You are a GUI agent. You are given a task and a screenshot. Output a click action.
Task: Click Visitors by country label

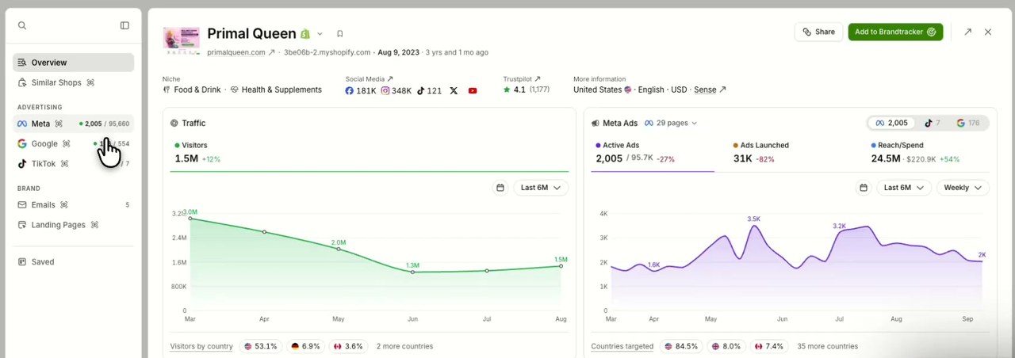[x=201, y=346]
